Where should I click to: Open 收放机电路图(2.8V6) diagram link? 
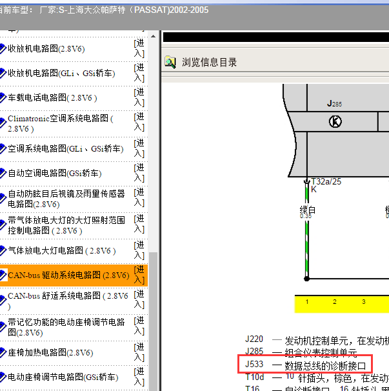pos(46,48)
